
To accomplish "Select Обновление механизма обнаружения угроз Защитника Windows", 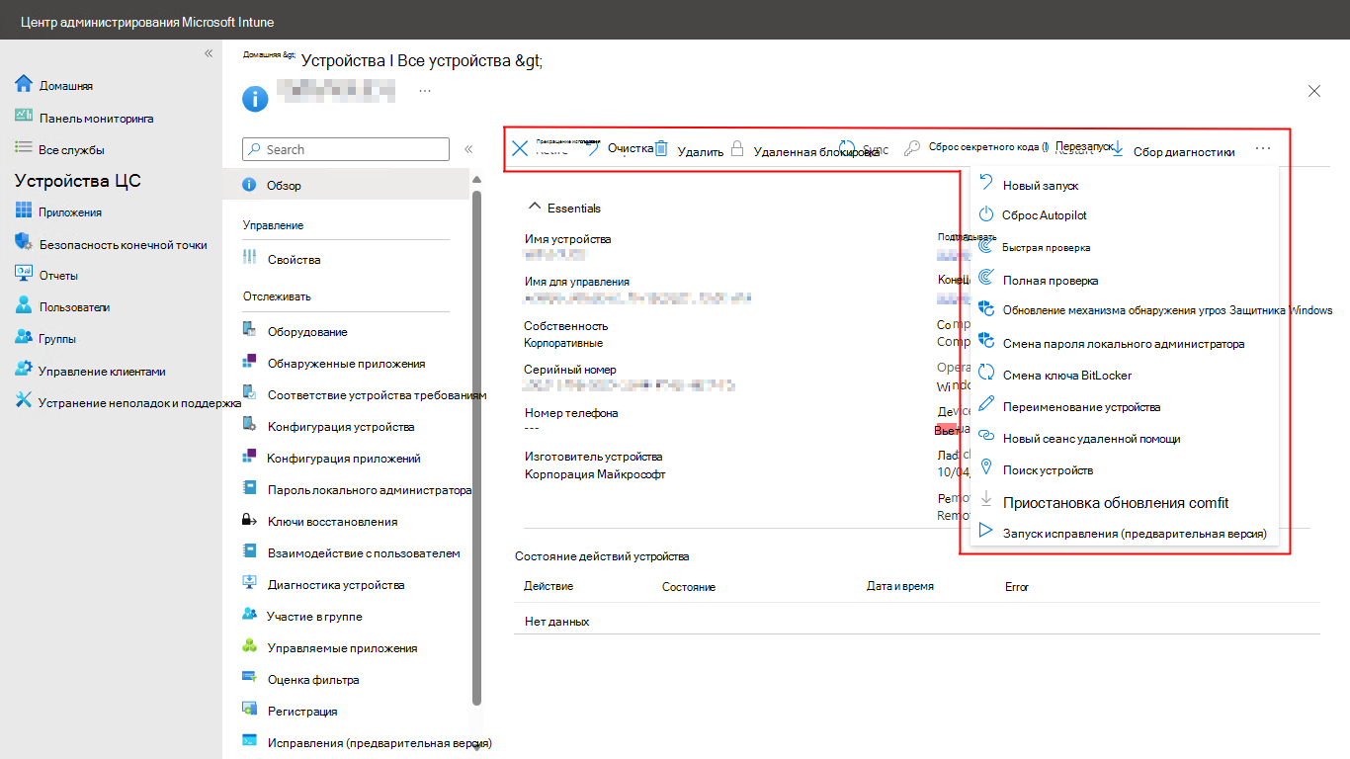I will [1153, 309].
